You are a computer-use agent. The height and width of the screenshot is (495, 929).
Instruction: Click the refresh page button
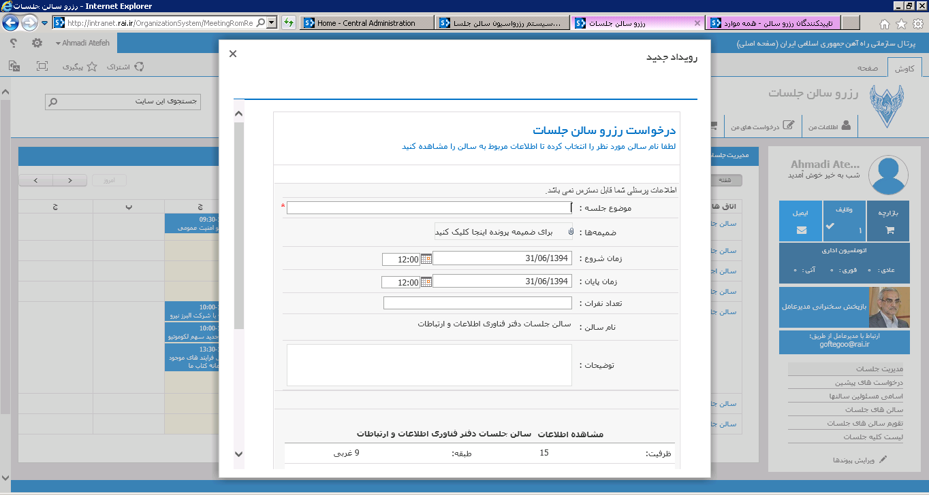(x=288, y=23)
